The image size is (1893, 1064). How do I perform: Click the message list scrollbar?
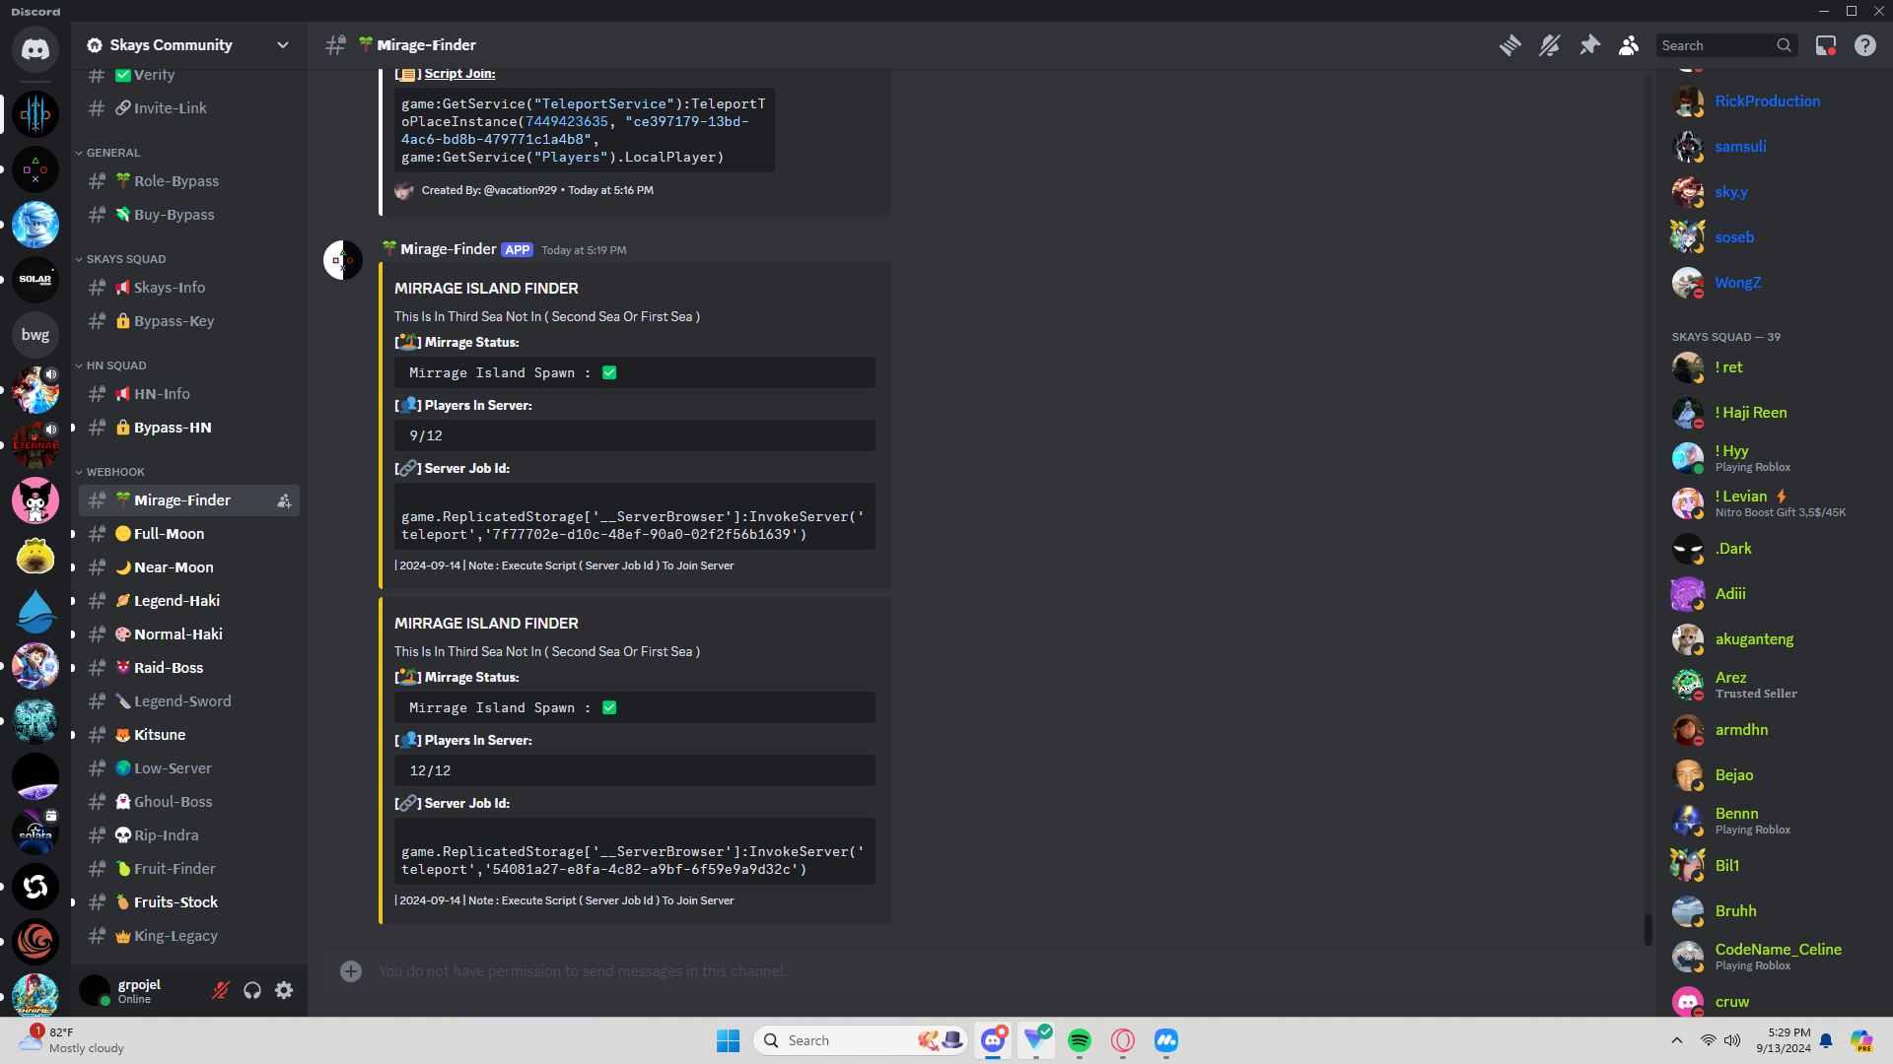1648,929
